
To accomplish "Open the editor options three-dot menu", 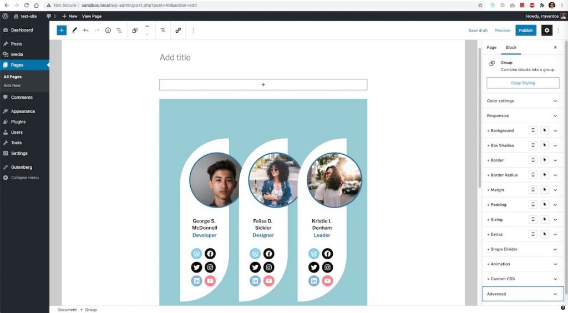I will pos(558,31).
